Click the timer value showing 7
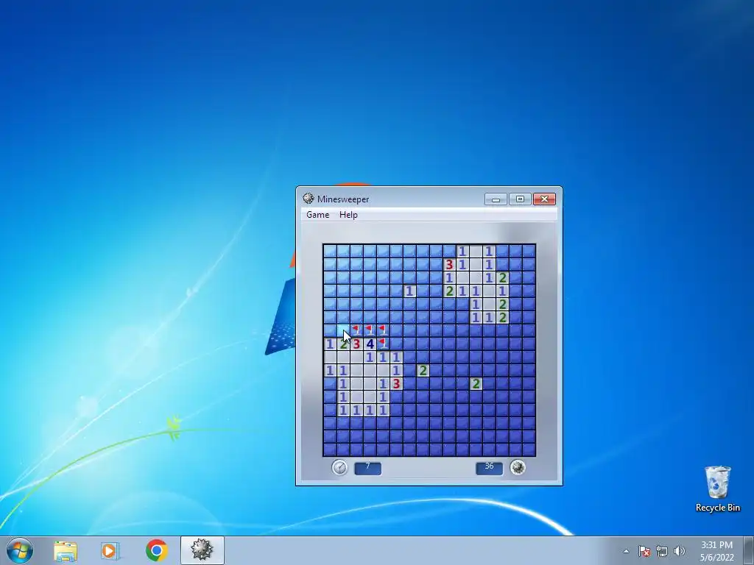This screenshot has width=754, height=565. coord(368,468)
